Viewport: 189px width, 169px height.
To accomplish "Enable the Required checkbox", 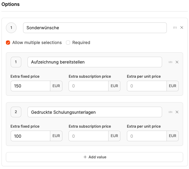I will 68,43.
